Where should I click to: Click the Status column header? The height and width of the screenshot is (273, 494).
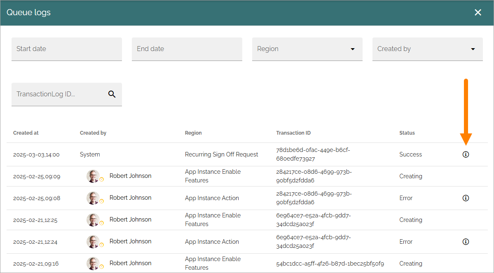tap(407, 133)
